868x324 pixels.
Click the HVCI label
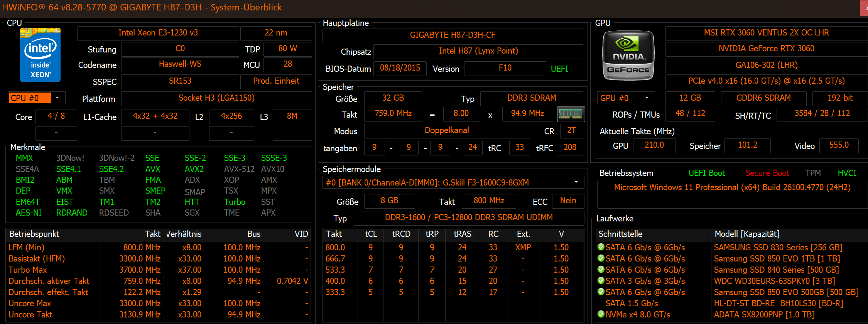pyautogui.click(x=847, y=173)
